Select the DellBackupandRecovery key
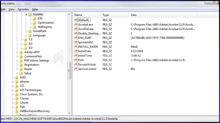The height and width of the screenshot is (123, 220). pyautogui.click(x=35, y=111)
